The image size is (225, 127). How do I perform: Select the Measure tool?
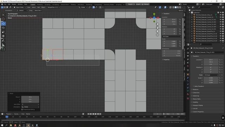tap(3, 45)
